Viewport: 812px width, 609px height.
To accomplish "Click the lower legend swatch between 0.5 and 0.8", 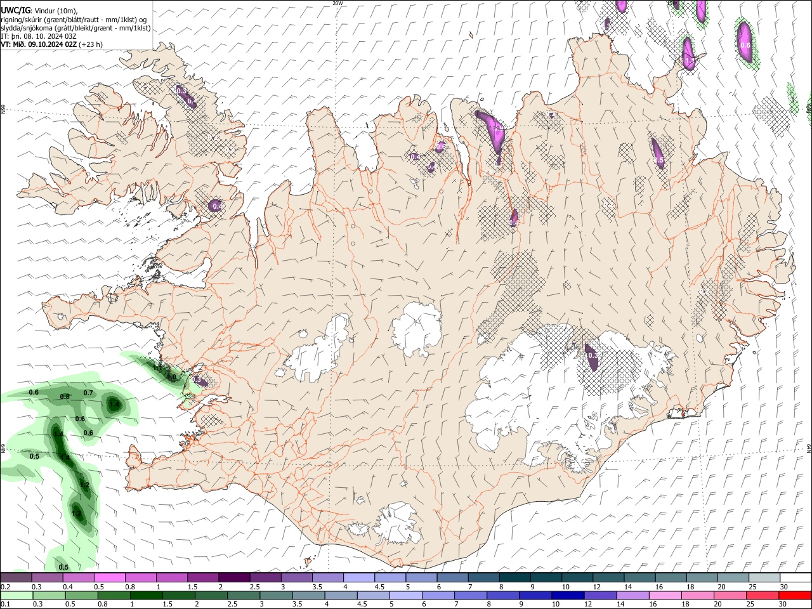I will coord(81,595).
